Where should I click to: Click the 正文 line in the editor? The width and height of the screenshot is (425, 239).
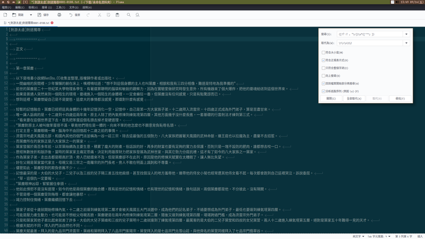point(19,49)
